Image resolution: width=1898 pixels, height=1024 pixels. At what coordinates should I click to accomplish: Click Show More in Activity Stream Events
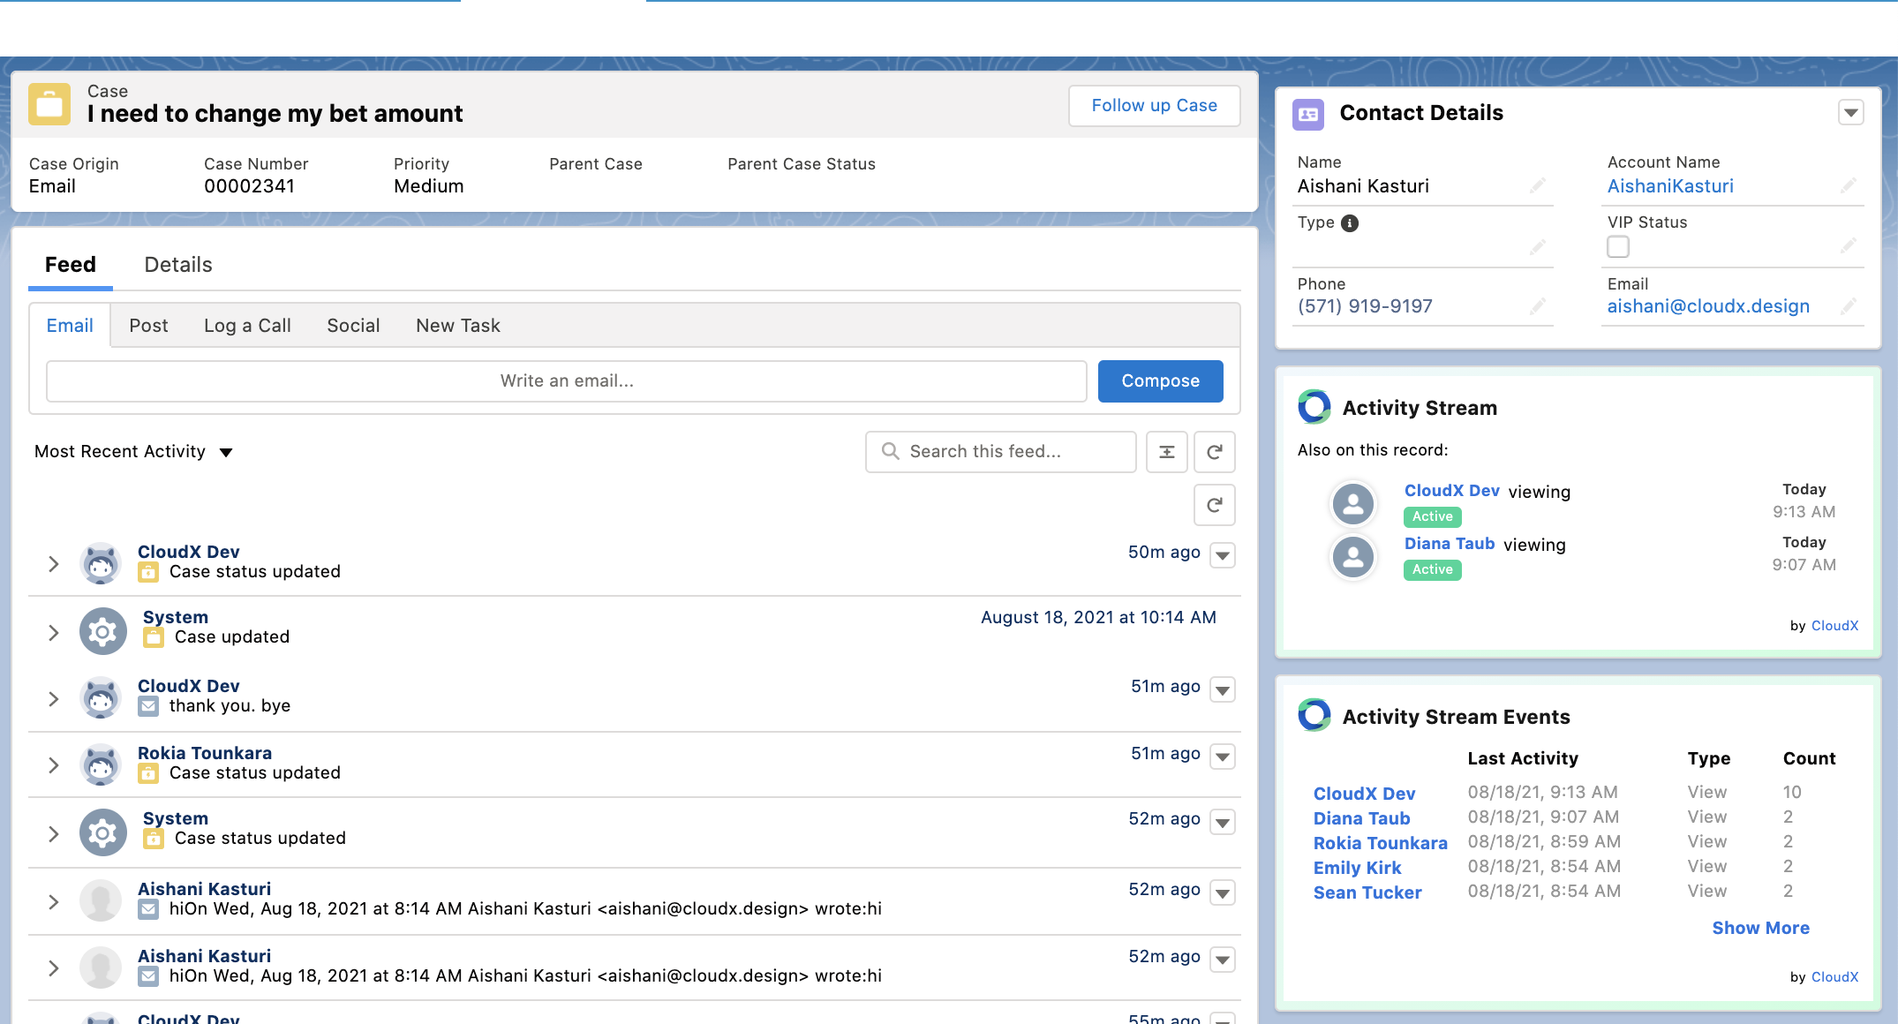(1760, 928)
